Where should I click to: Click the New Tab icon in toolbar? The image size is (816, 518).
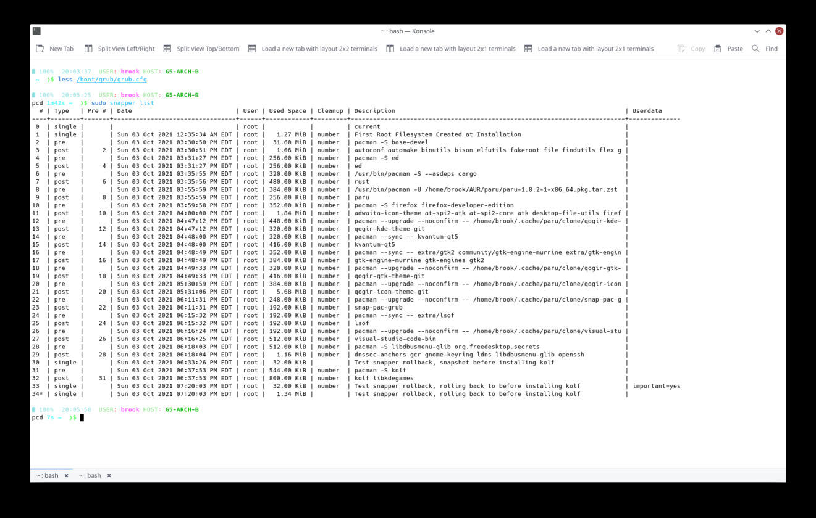pyautogui.click(x=40, y=49)
